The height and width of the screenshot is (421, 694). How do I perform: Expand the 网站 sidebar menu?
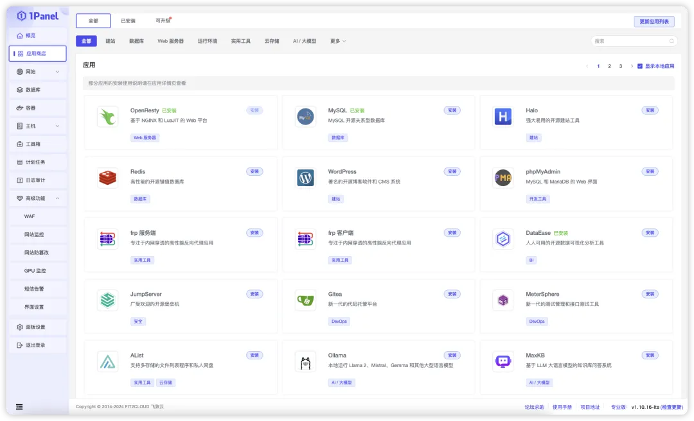coord(38,72)
